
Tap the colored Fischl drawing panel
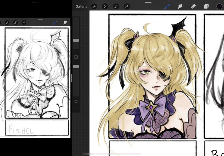152,76
